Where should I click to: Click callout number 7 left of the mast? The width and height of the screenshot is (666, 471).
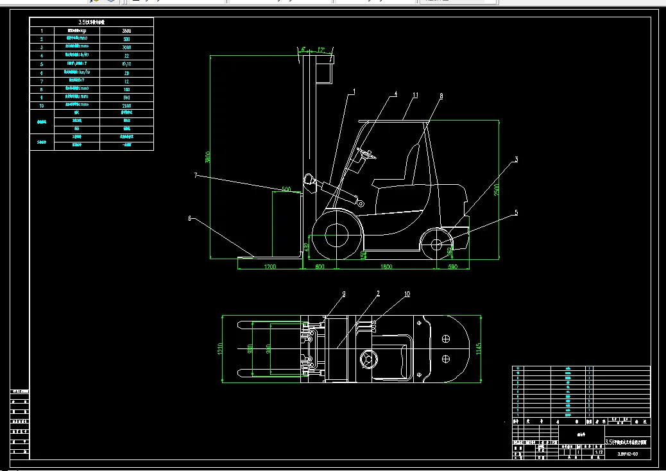click(x=196, y=175)
